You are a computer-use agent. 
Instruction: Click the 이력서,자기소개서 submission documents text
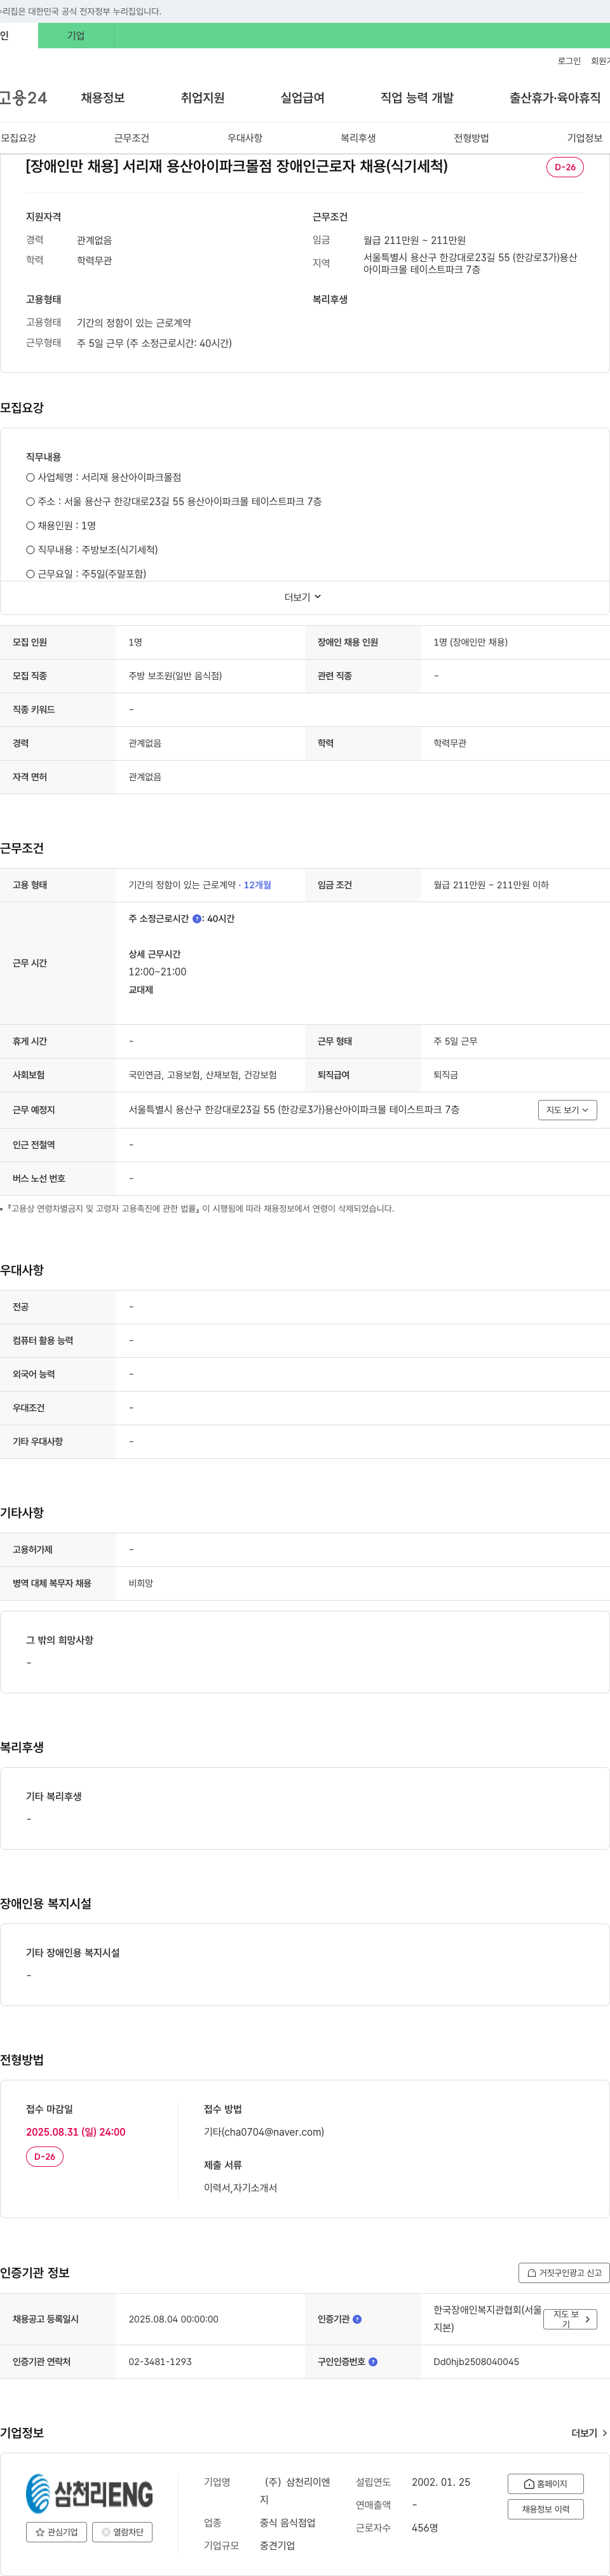(x=240, y=2188)
